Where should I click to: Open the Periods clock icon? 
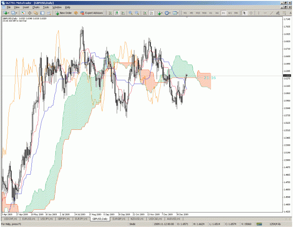pos(167,13)
